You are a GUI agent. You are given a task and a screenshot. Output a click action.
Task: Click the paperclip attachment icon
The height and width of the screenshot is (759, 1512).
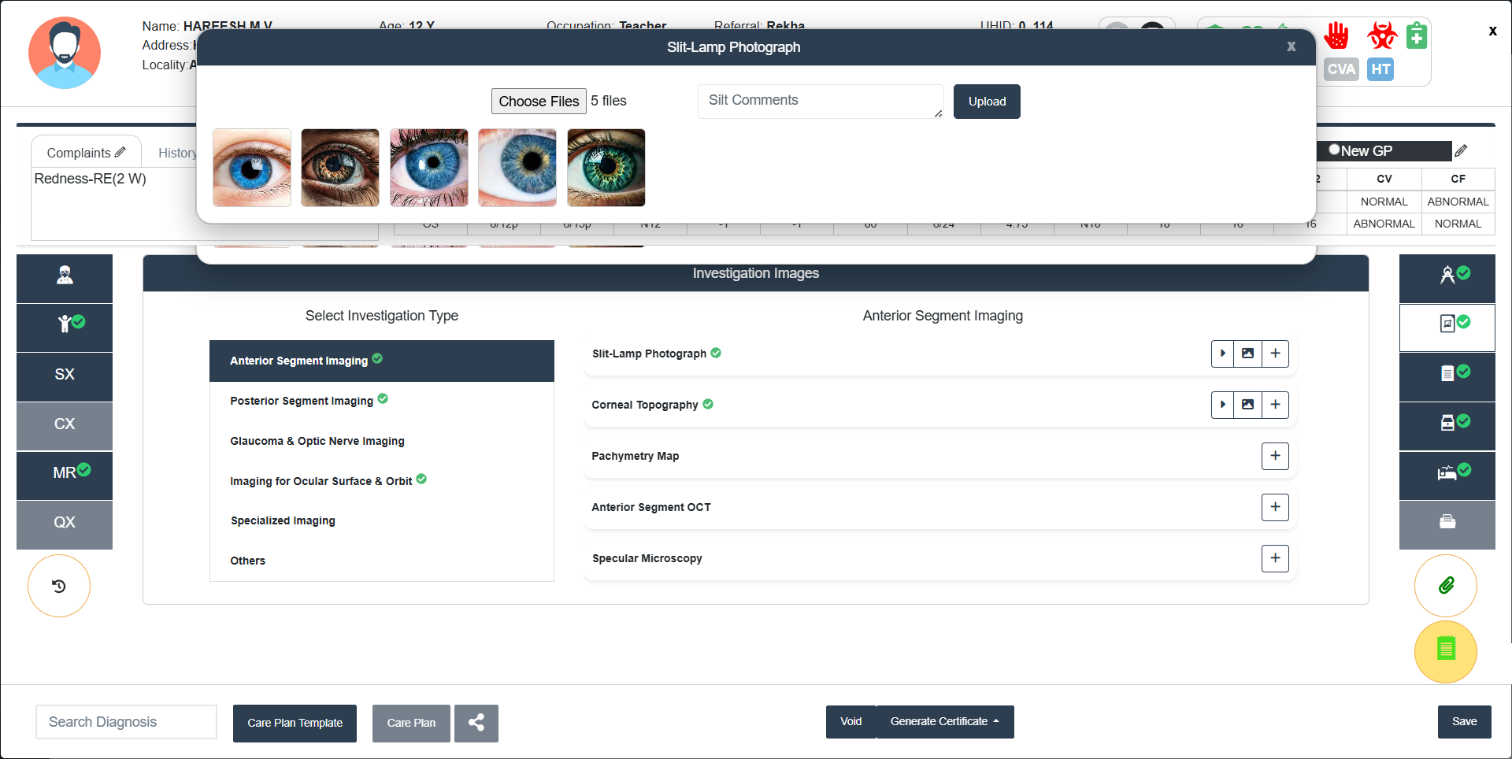point(1445,586)
